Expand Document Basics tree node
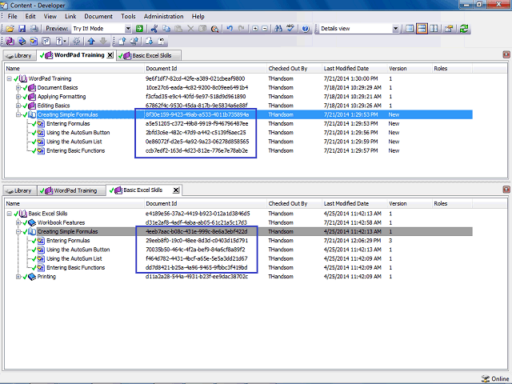The image size is (512, 384). (x=18, y=87)
